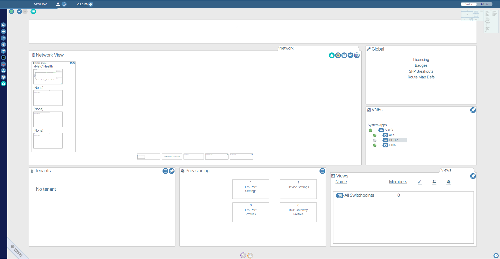Click the logout icon in top bar

click(x=64, y=4)
